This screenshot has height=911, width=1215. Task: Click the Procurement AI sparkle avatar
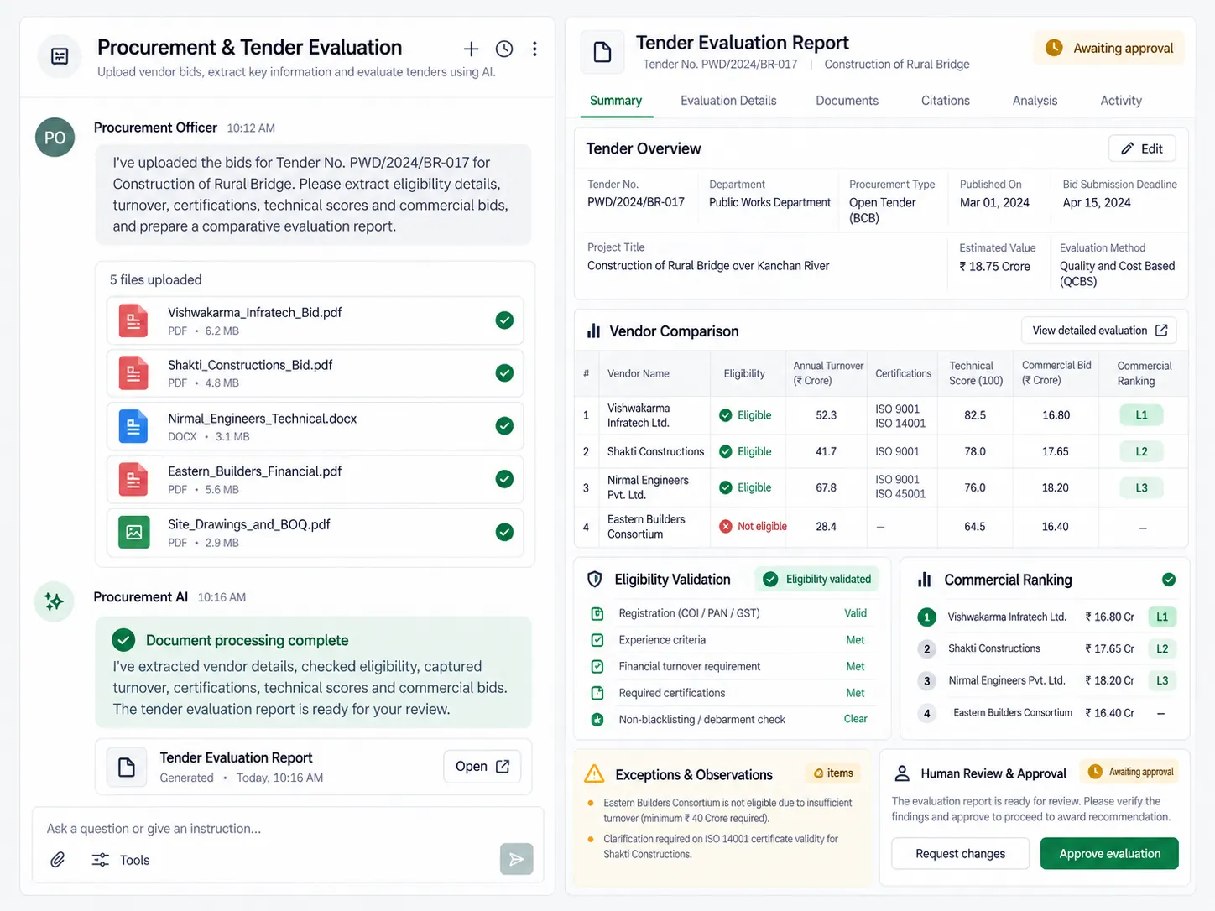[55, 601]
